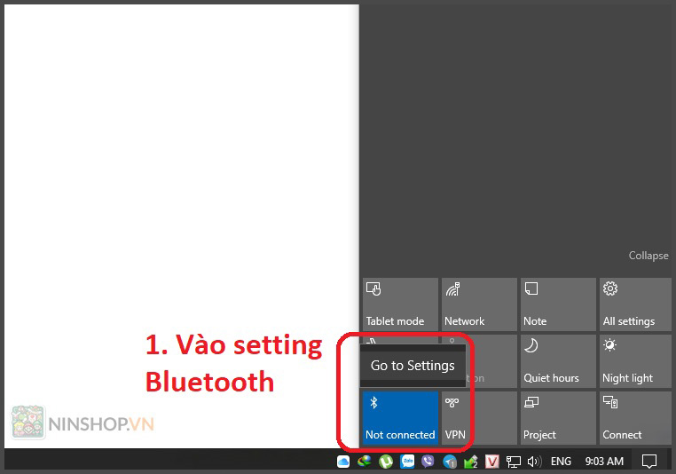Screen dimensions: 676x474
Task: Open Internet Download Manager tray icon
Action: click(365, 462)
